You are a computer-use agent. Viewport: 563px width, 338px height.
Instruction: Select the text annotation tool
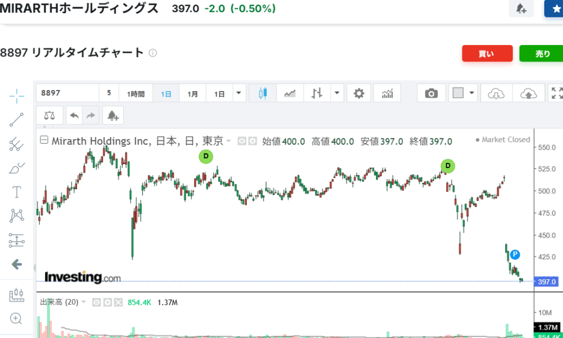(x=16, y=192)
